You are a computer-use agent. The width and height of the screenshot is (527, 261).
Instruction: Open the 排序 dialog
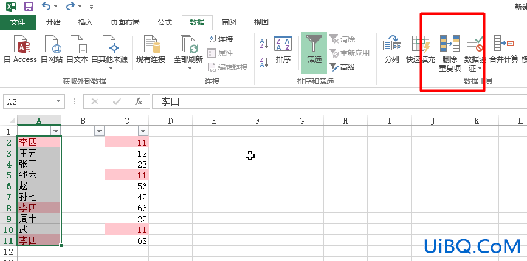pos(283,49)
